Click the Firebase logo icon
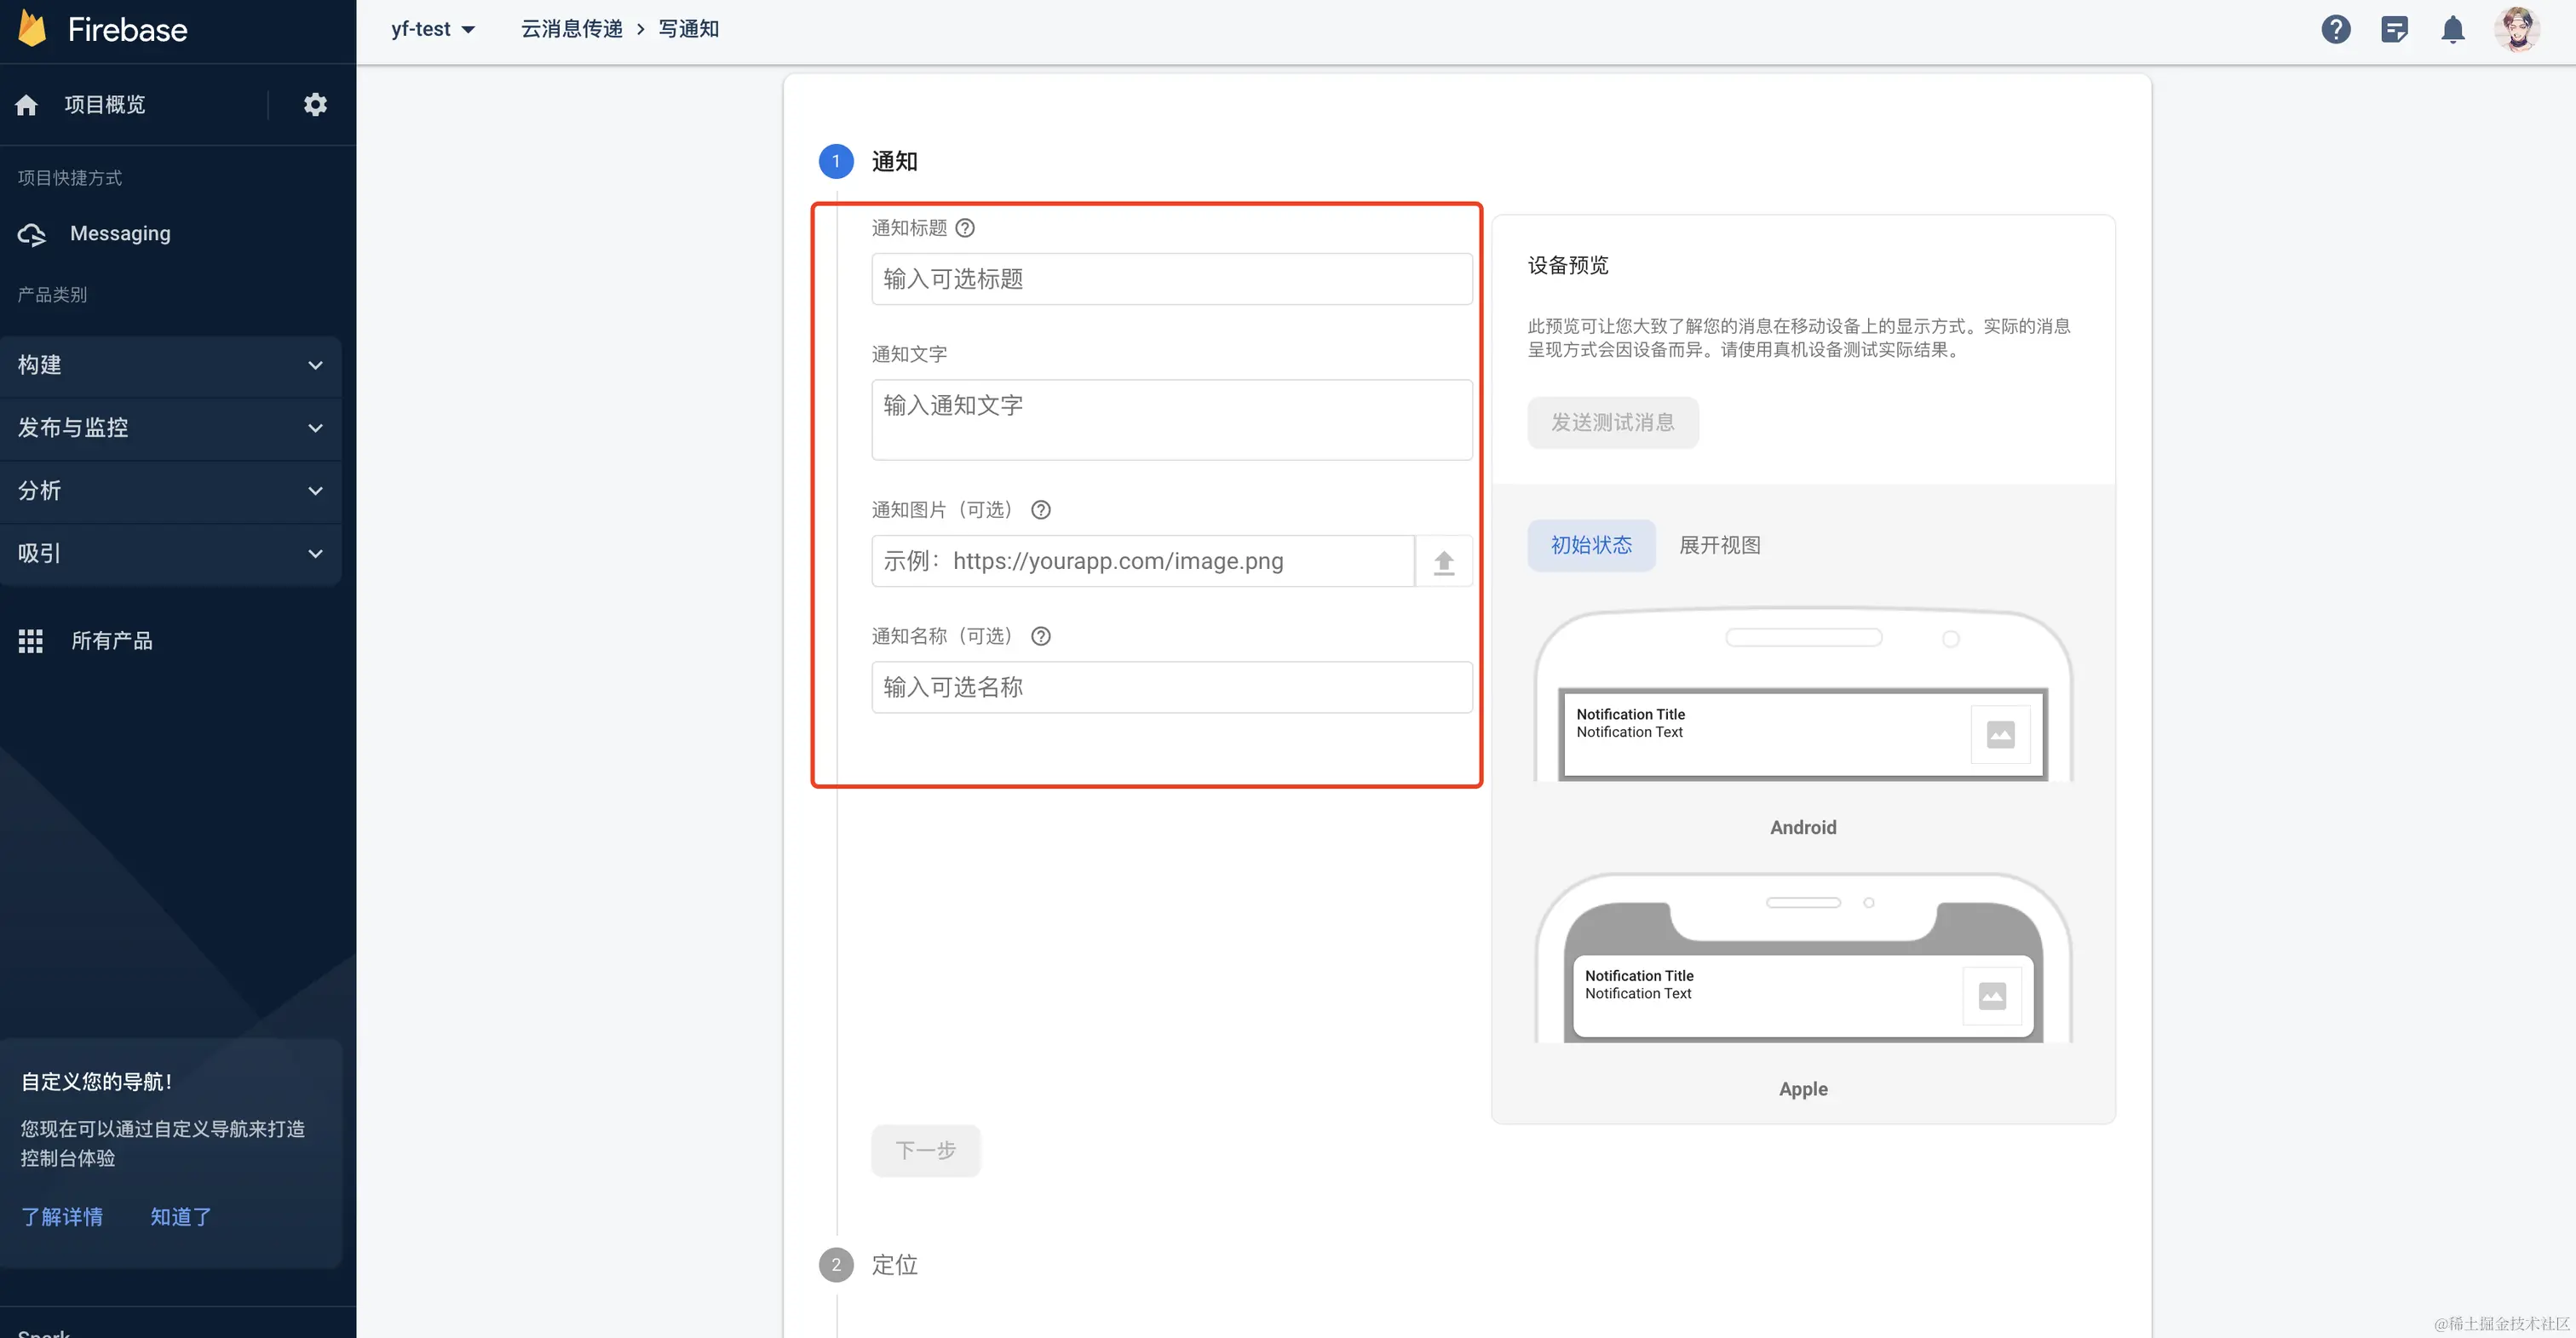The width and height of the screenshot is (2576, 1338). (x=32, y=29)
